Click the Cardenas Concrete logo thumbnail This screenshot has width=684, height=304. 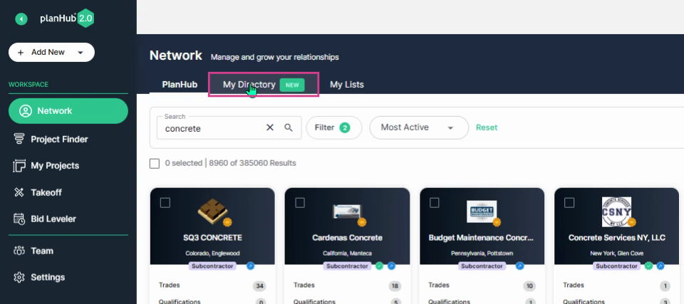pyautogui.click(x=347, y=212)
